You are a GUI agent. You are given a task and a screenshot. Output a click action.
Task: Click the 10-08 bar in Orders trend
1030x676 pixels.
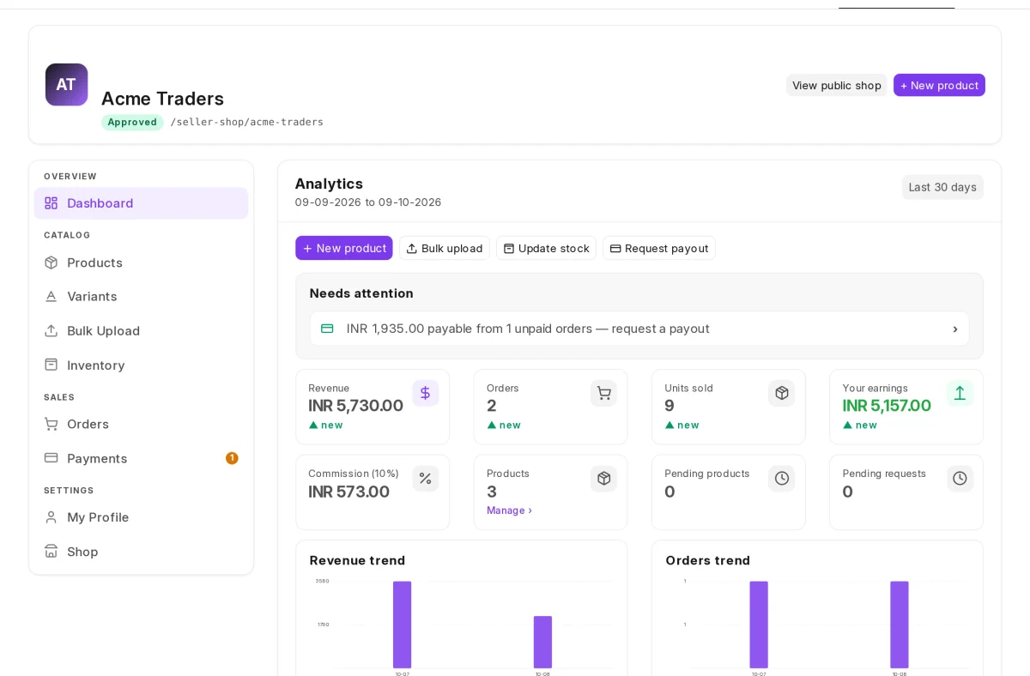900,625
